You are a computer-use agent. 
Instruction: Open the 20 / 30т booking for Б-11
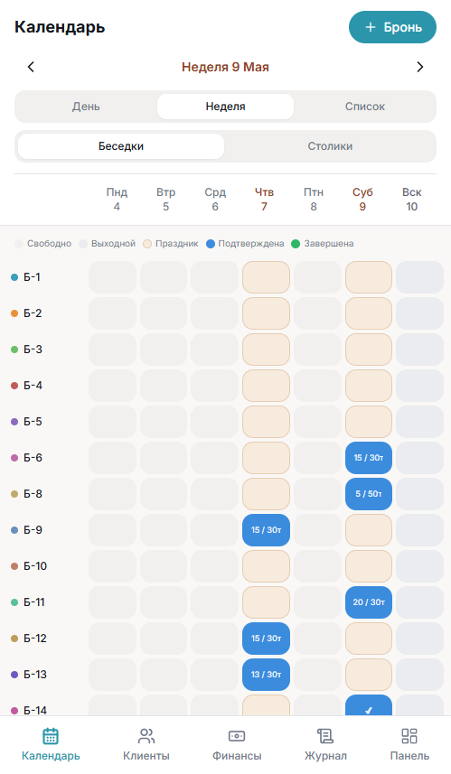[x=369, y=602]
